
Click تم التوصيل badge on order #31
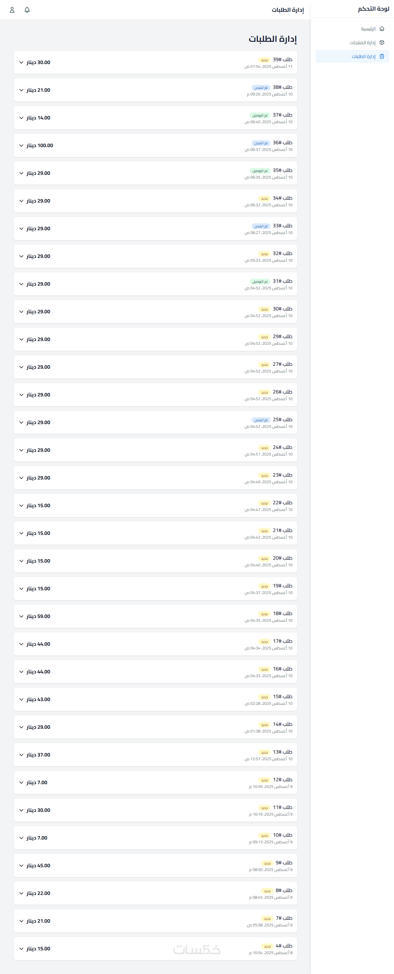260,282
